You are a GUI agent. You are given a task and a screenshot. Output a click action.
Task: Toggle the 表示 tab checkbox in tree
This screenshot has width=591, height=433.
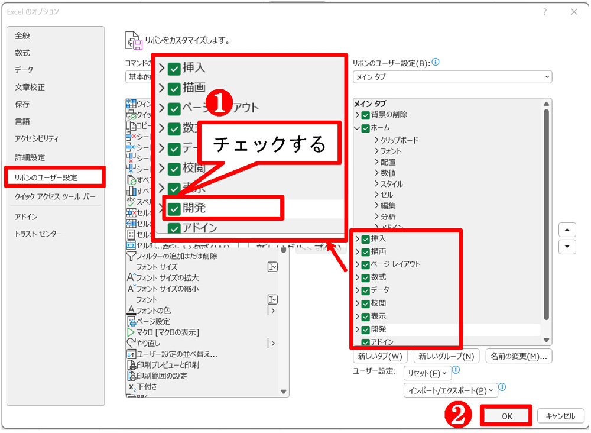(365, 317)
